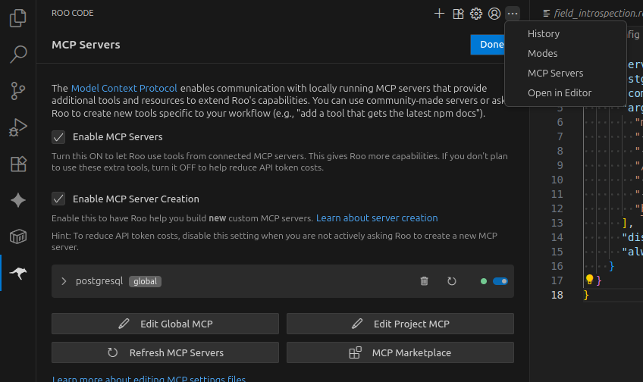Close the more actions ellipsis menu

tap(513, 13)
